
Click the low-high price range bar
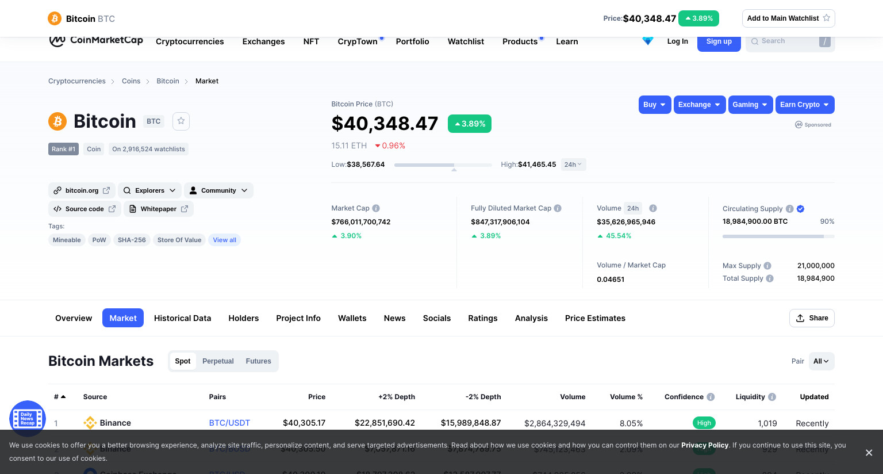click(x=443, y=165)
